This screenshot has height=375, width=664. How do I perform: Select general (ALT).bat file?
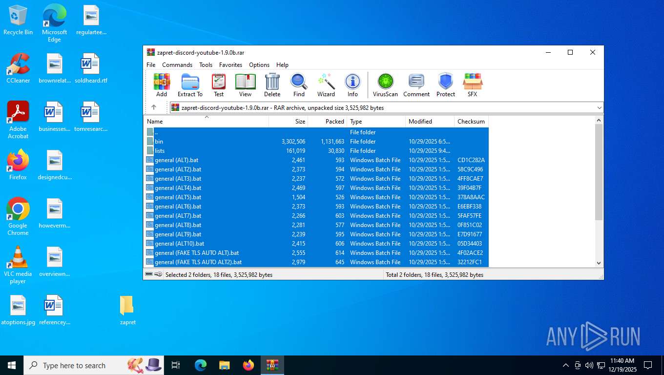click(x=316, y=160)
